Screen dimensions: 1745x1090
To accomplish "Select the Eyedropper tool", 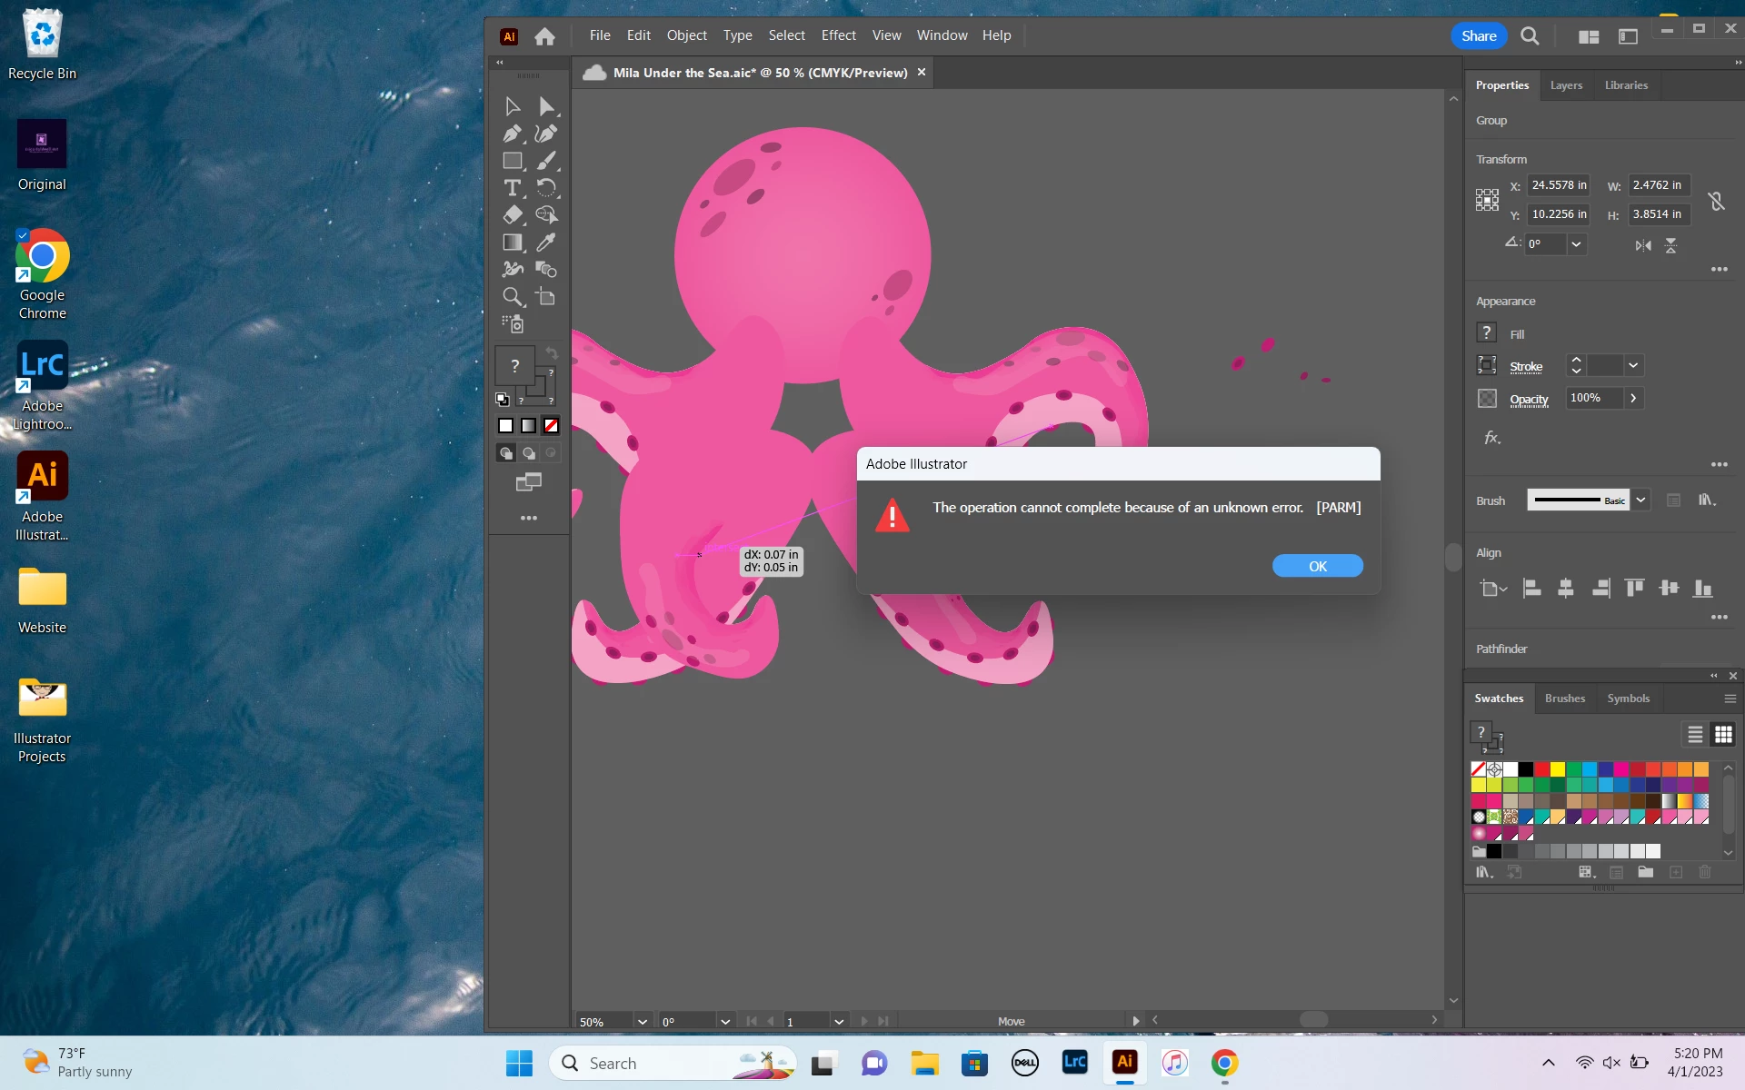I will (x=545, y=243).
